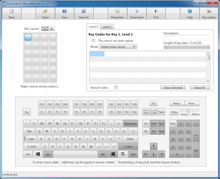Open a macro file with Open icon
This screenshot has width=220, height=179.
(x=45, y=13)
